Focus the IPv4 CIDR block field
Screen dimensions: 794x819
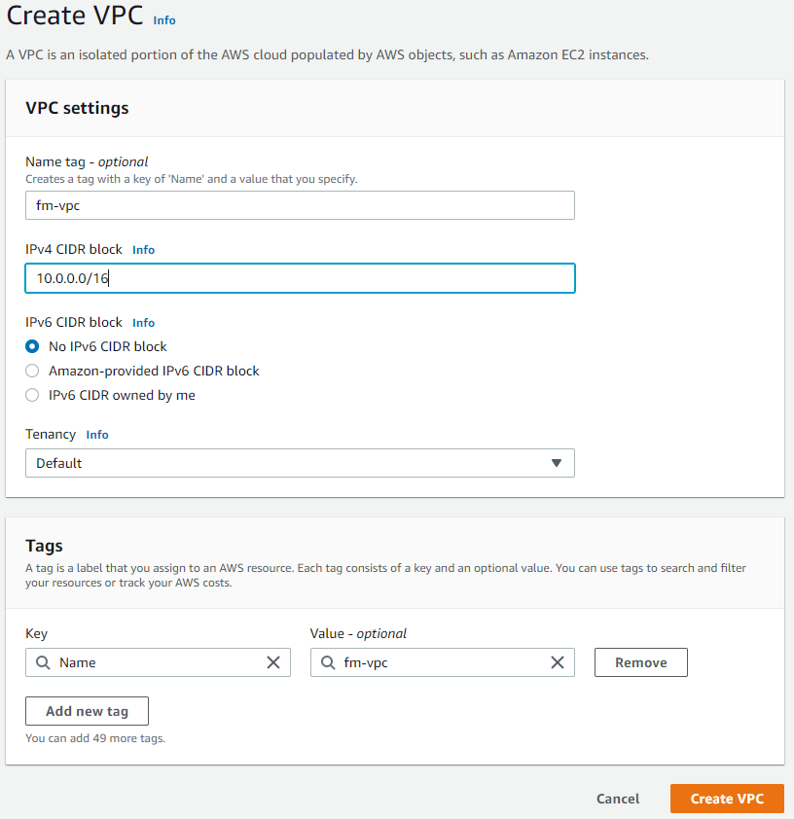(300, 278)
